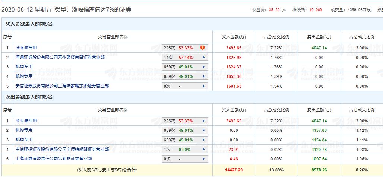Expand the arrow for 中信建投宁波镇明路 row
383x177 pixels.
point(203,150)
